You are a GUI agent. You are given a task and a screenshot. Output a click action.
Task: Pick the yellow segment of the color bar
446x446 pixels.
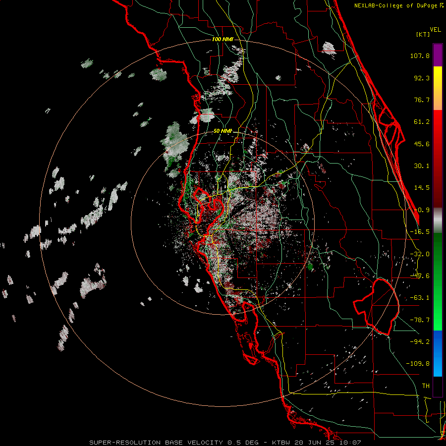[x=438, y=88]
